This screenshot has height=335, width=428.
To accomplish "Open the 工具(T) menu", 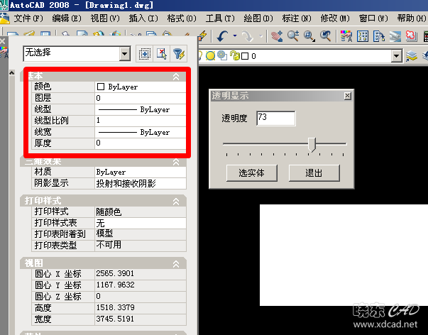I will coord(220,18).
